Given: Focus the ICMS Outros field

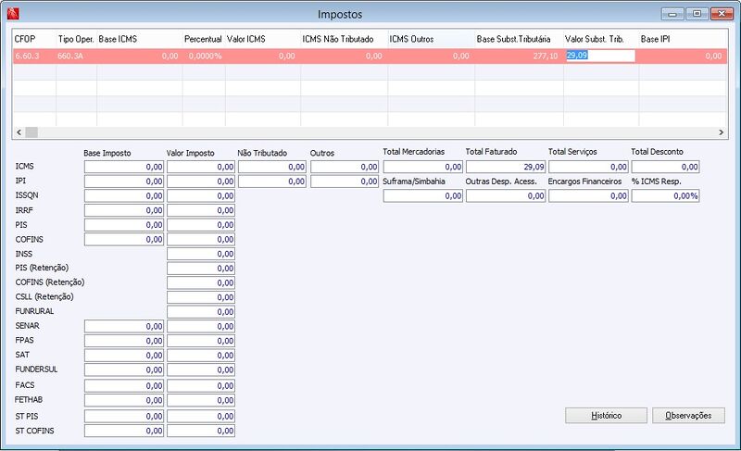Looking at the screenshot, I should [x=345, y=167].
